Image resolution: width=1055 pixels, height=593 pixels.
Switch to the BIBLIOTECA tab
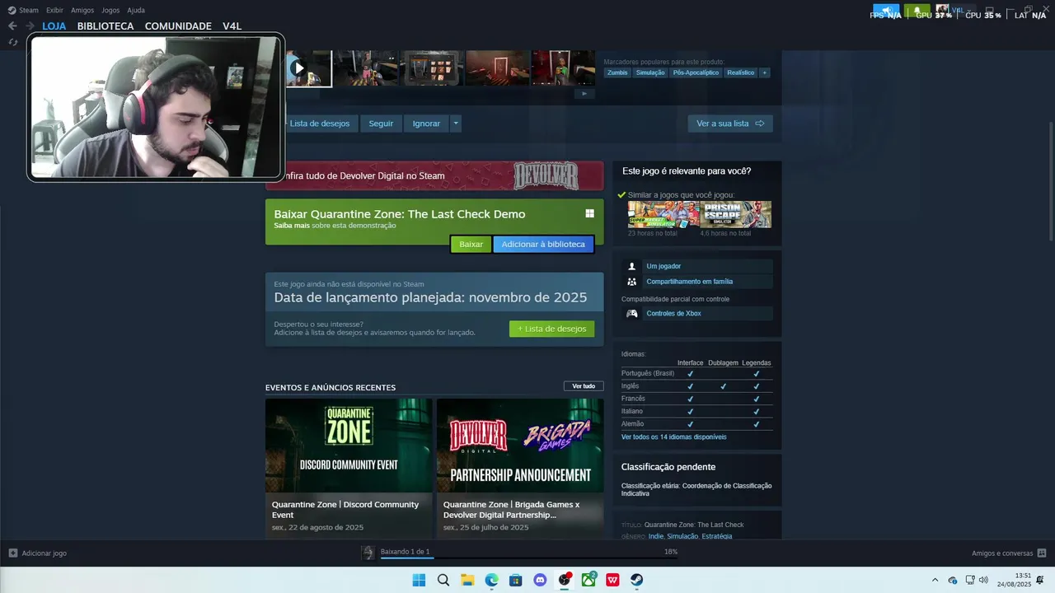point(105,26)
